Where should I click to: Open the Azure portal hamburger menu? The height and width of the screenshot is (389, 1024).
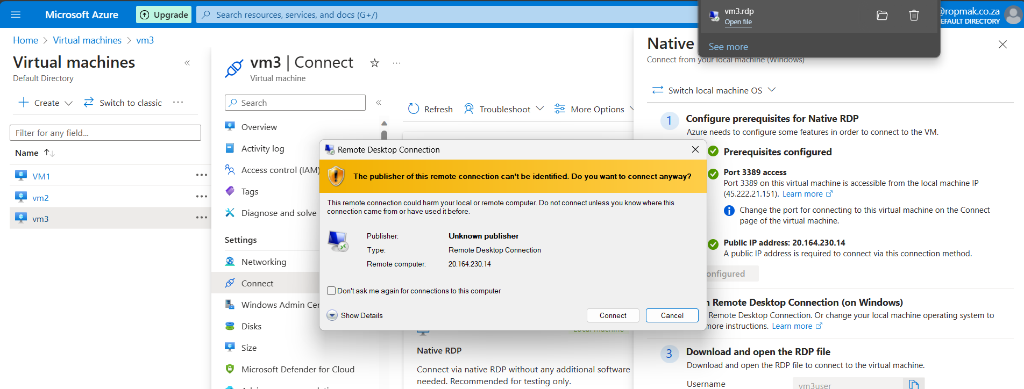[16, 15]
